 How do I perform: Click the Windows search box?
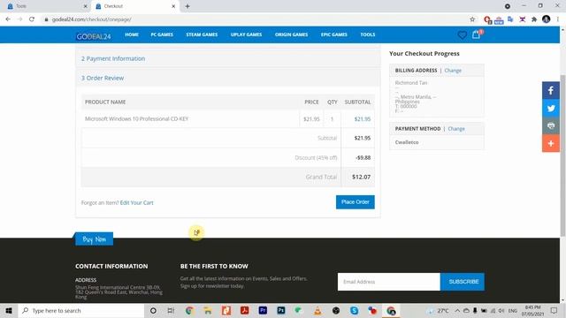pyautogui.click(x=81, y=310)
